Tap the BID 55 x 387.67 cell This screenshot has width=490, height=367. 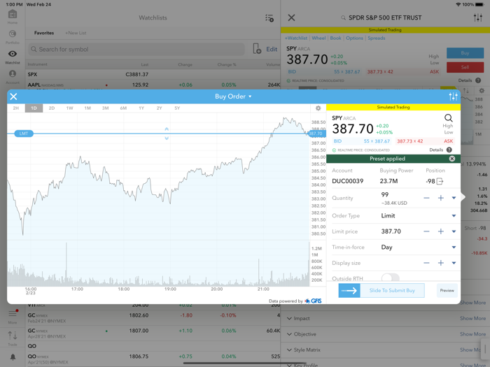coord(362,141)
